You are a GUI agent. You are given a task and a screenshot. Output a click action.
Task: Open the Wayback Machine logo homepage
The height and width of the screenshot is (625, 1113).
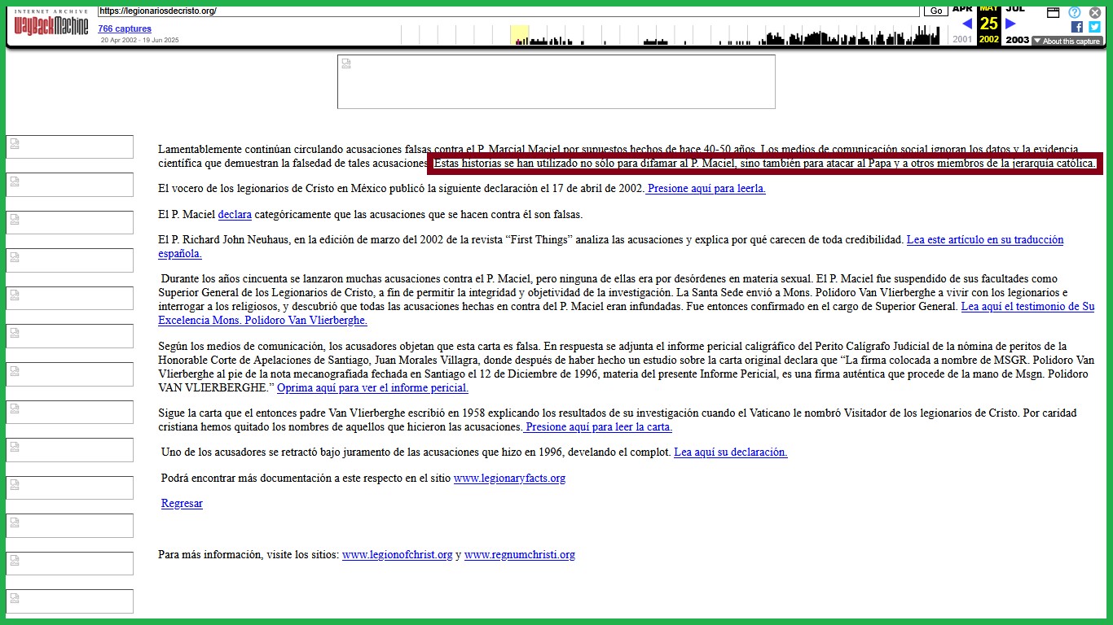[51, 23]
